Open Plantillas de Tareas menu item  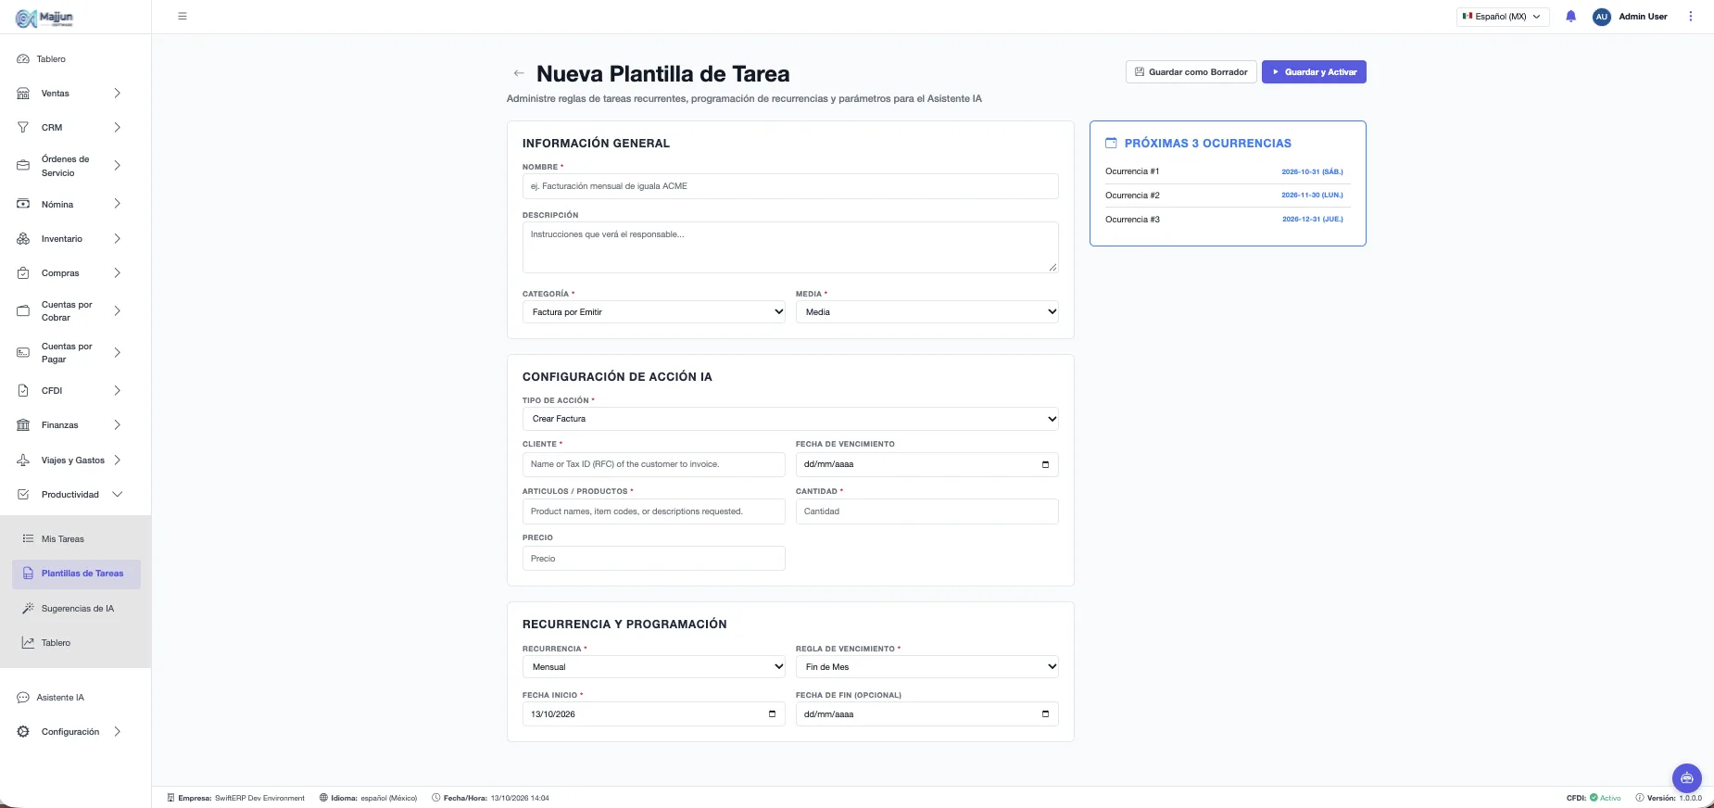(x=77, y=574)
